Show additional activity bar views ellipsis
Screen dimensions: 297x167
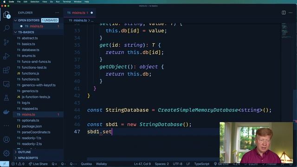[x=6, y=126]
